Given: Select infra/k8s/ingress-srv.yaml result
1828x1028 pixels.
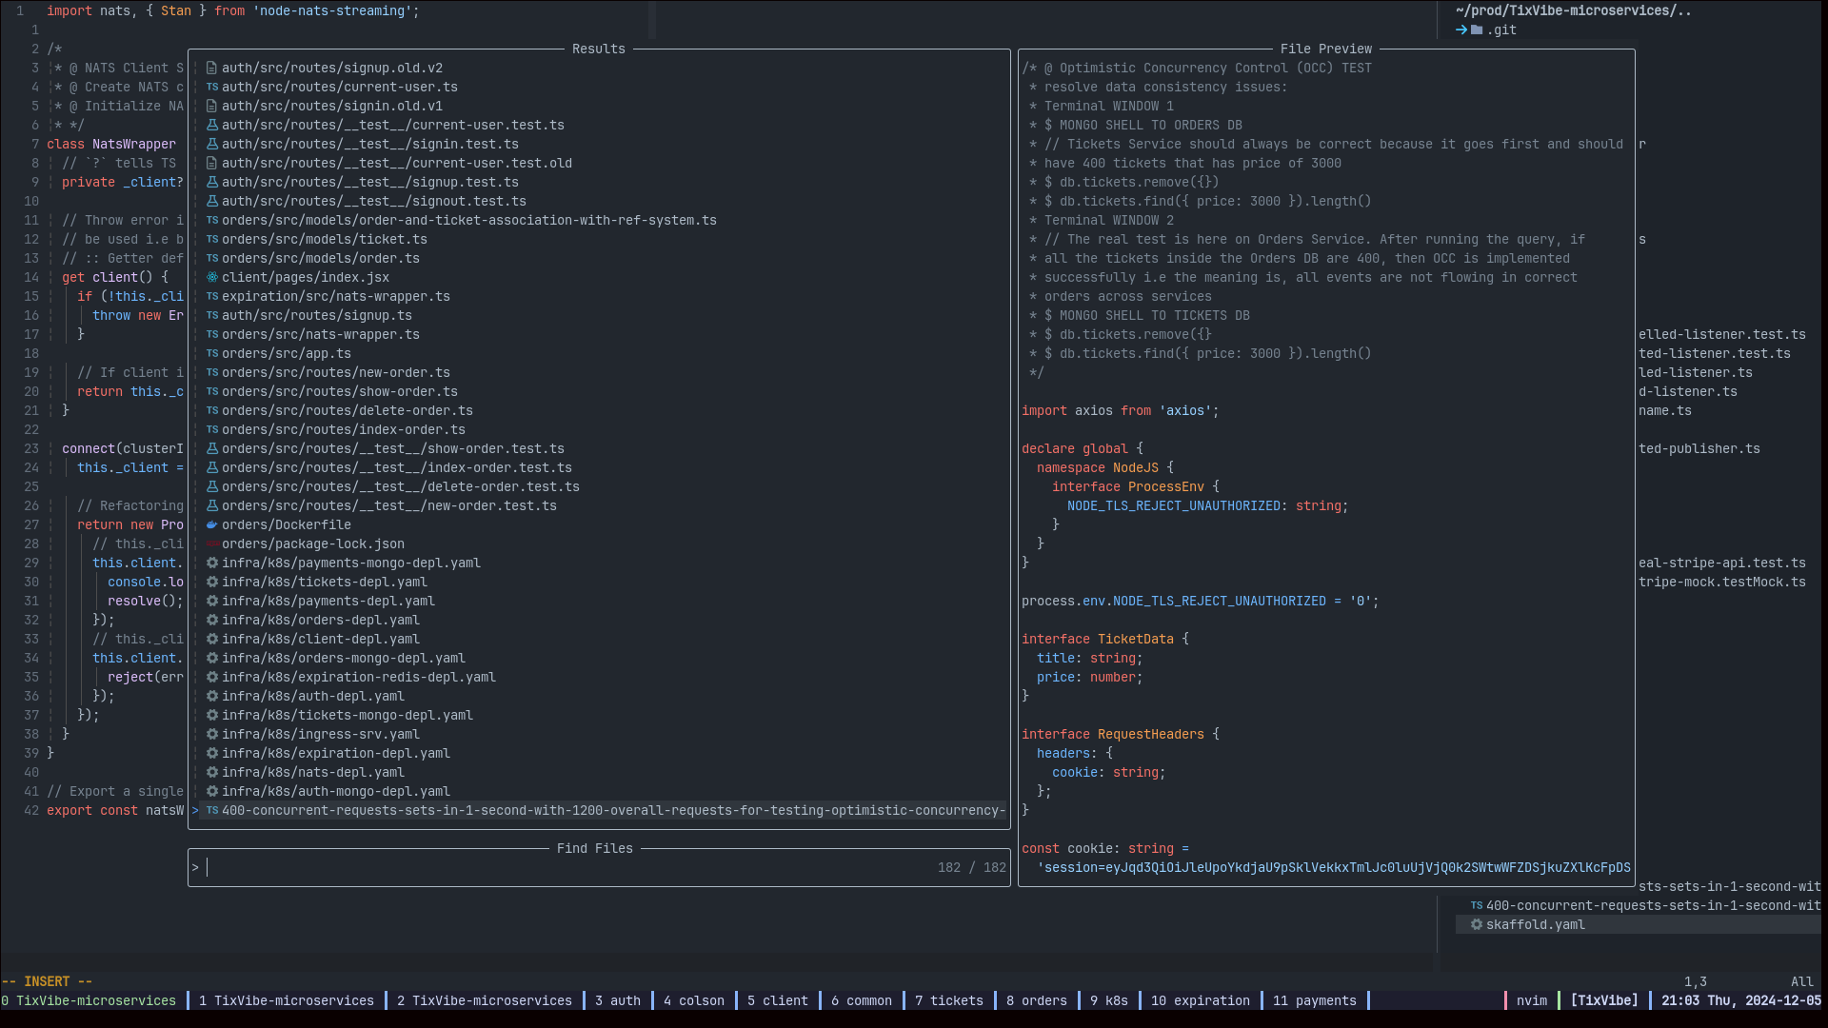Looking at the screenshot, I should (x=320, y=734).
